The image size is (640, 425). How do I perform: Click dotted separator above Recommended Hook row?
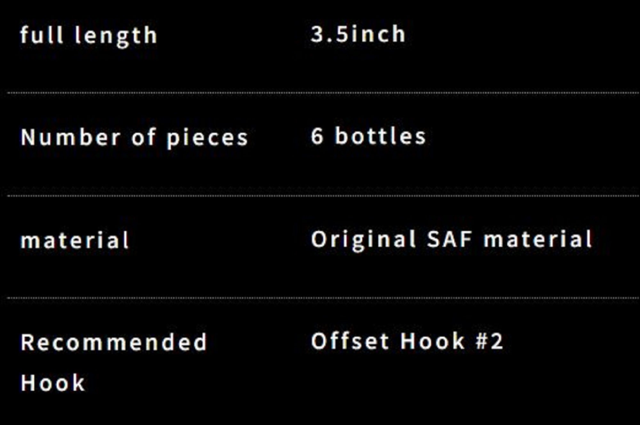[320, 298]
